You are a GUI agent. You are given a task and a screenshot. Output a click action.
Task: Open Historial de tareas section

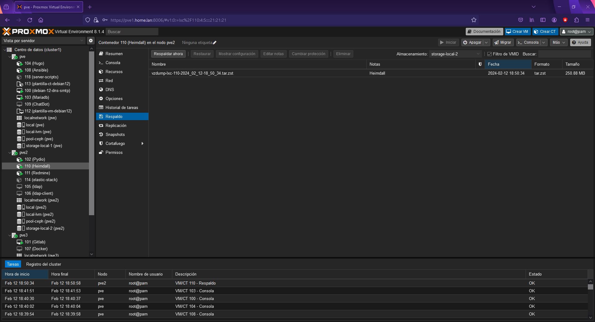[122, 108]
